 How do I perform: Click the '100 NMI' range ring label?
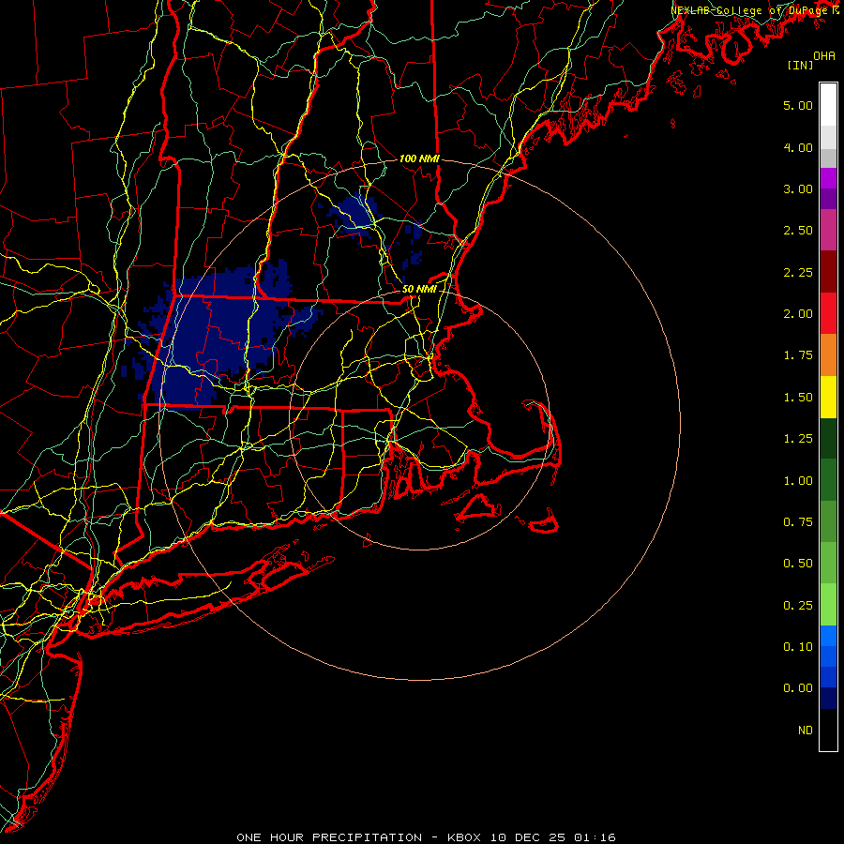coord(419,158)
